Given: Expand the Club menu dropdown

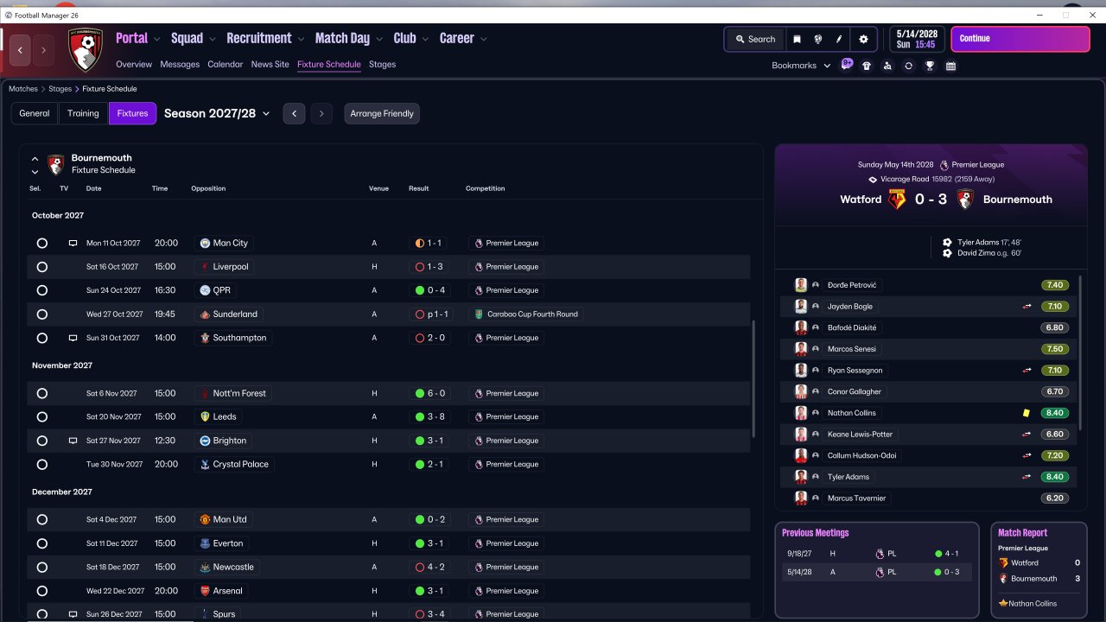Looking at the screenshot, I should point(425,39).
